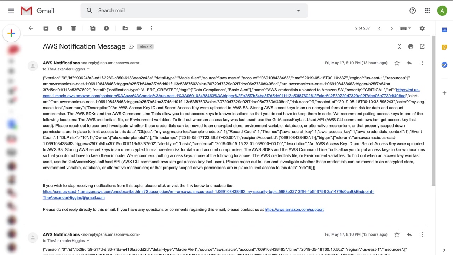Click the first message sender avatar
The width and height of the screenshot is (453, 255).
(x=33, y=66)
